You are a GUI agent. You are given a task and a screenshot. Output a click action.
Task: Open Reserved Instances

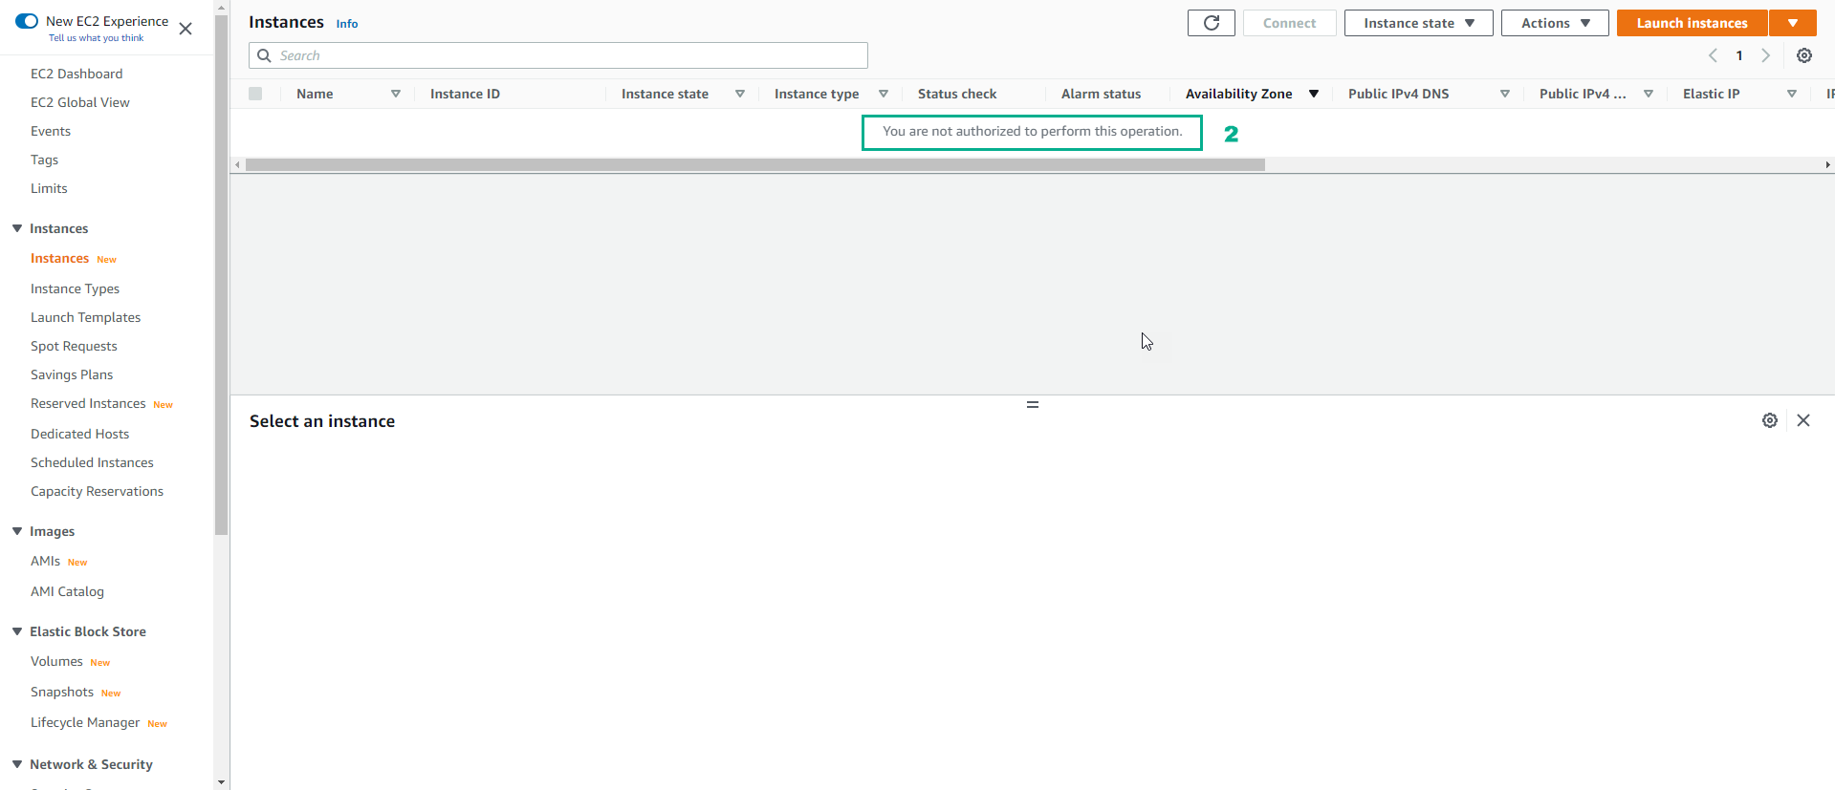click(88, 403)
